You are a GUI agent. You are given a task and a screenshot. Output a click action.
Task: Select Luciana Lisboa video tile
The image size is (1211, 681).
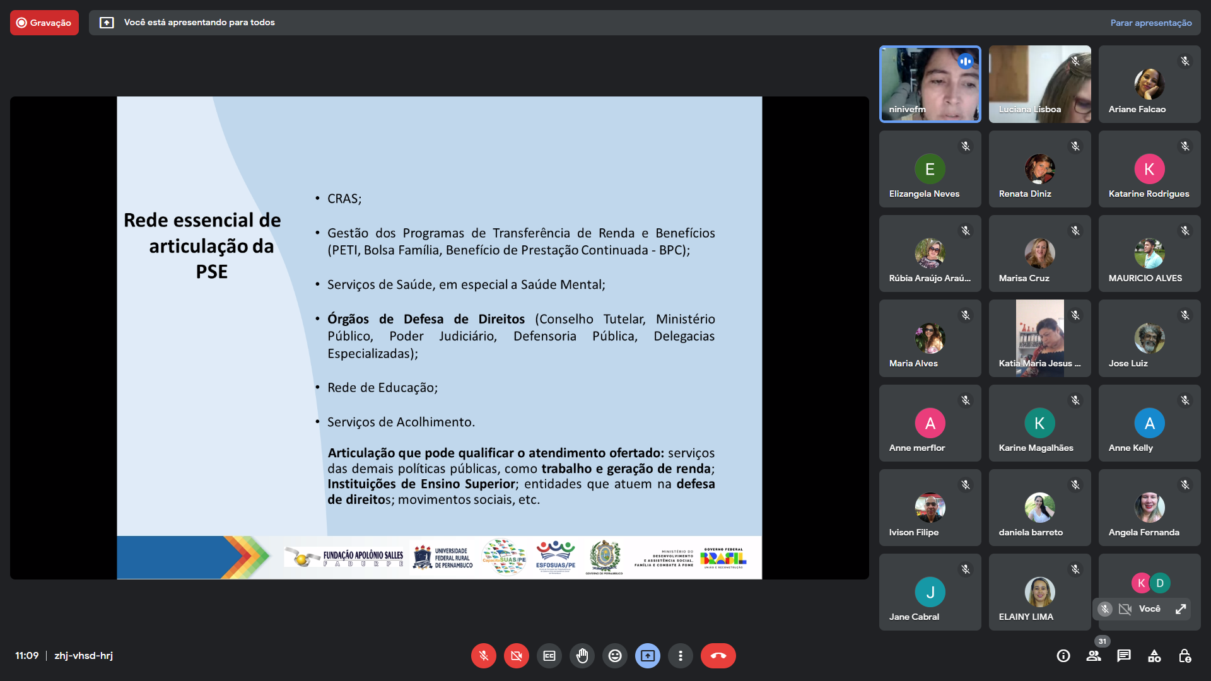1039,84
